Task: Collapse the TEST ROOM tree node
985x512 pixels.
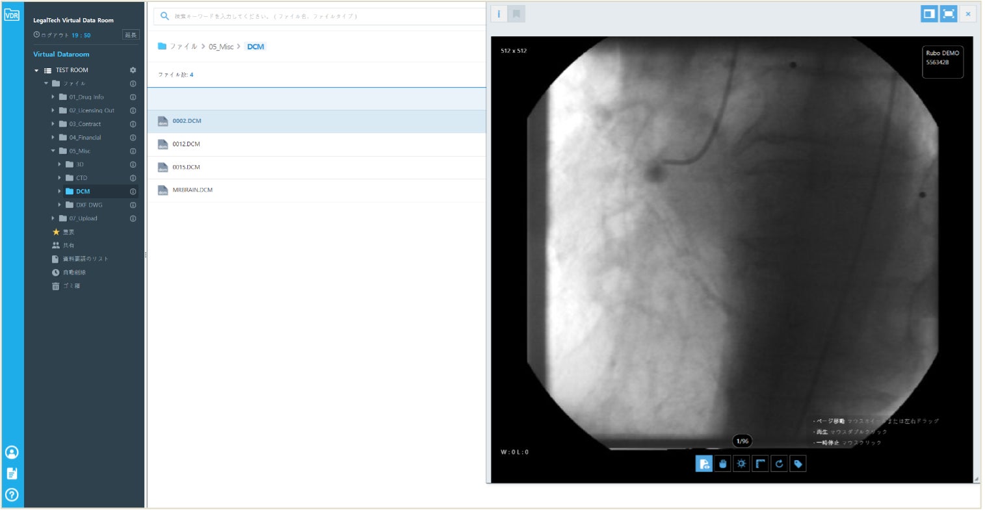Action: click(x=36, y=70)
